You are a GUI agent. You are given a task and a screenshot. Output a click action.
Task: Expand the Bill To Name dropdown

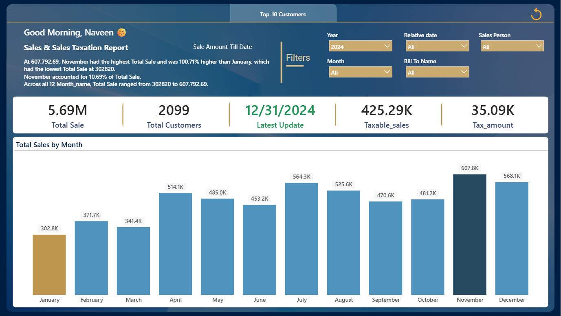438,72
